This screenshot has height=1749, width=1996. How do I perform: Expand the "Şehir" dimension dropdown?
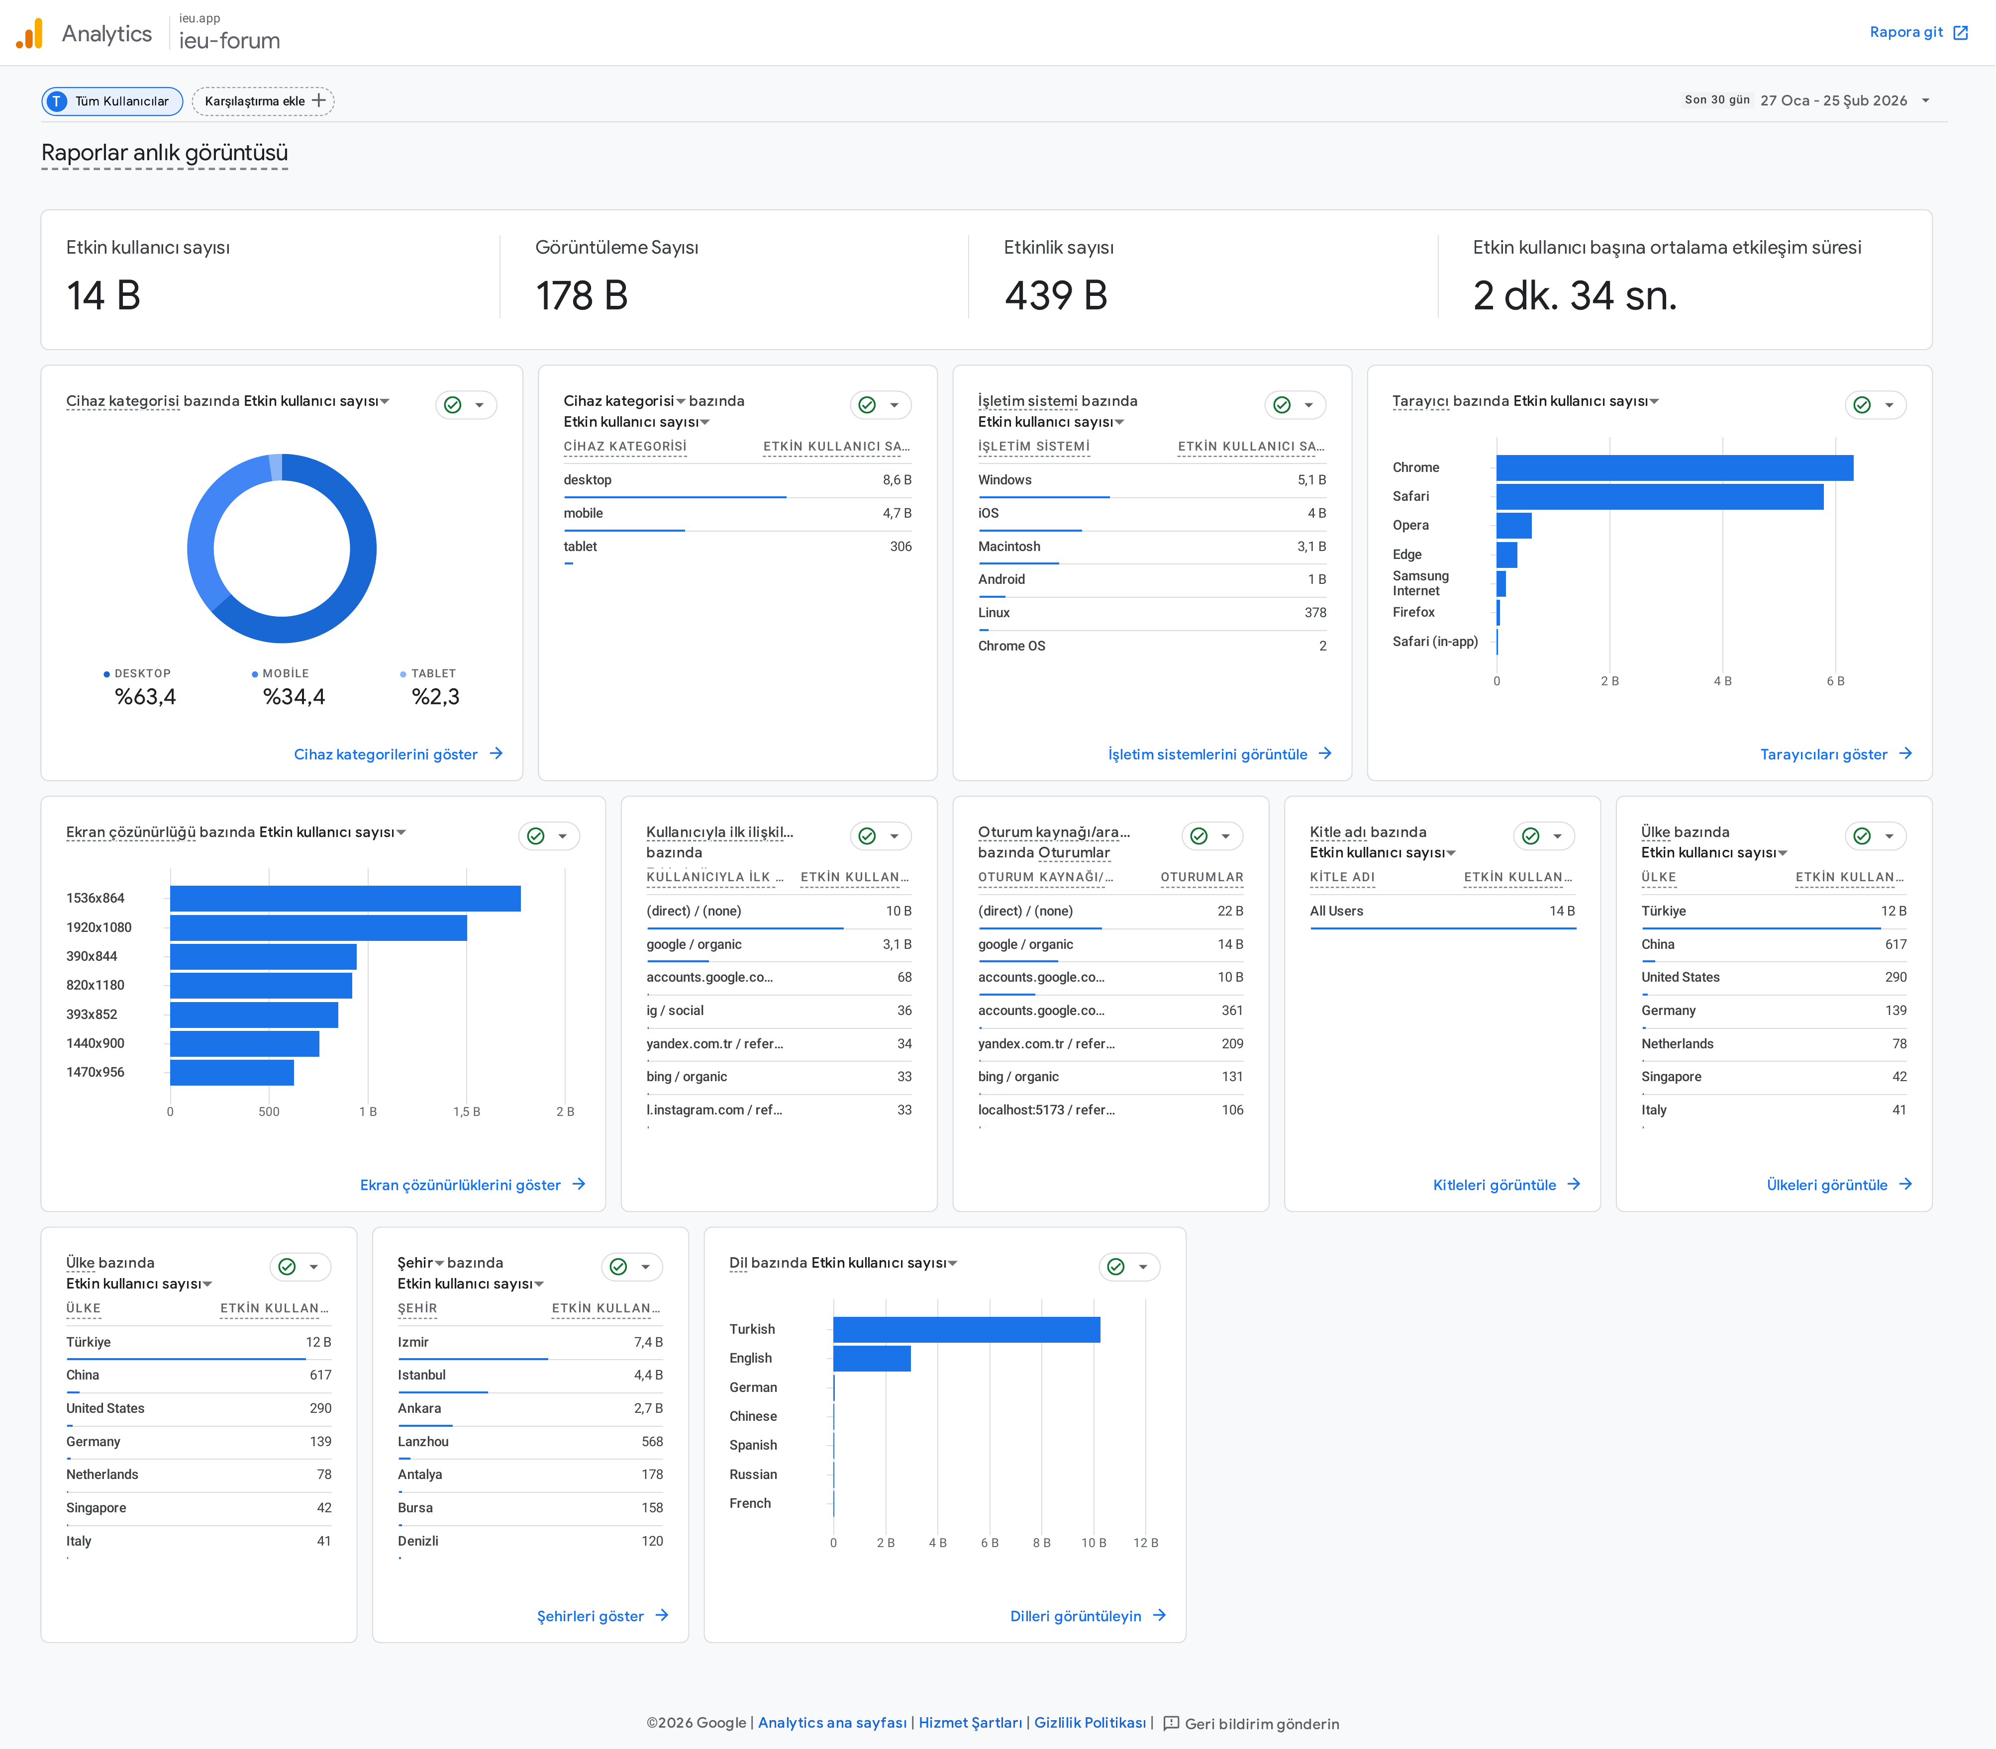click(439, 1263)
